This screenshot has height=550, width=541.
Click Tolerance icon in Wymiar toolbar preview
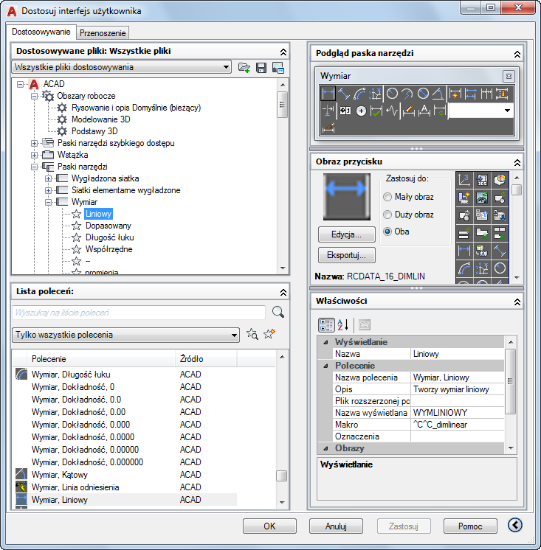[345, 111]
